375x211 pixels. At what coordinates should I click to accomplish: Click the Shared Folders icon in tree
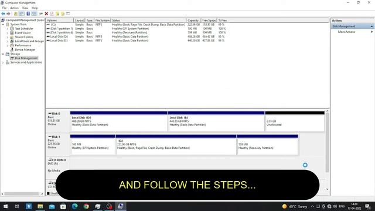[12, 37]
